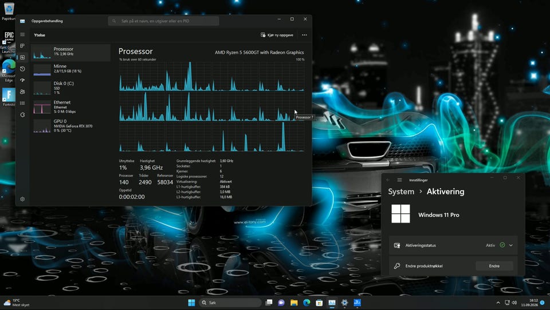
Task: Open Microsoft Store from the taskbar
Action: tap(319, 303)
